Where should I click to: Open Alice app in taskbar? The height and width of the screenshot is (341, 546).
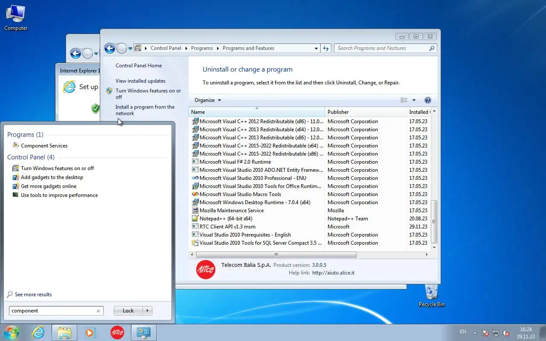(x=117, y=332)
